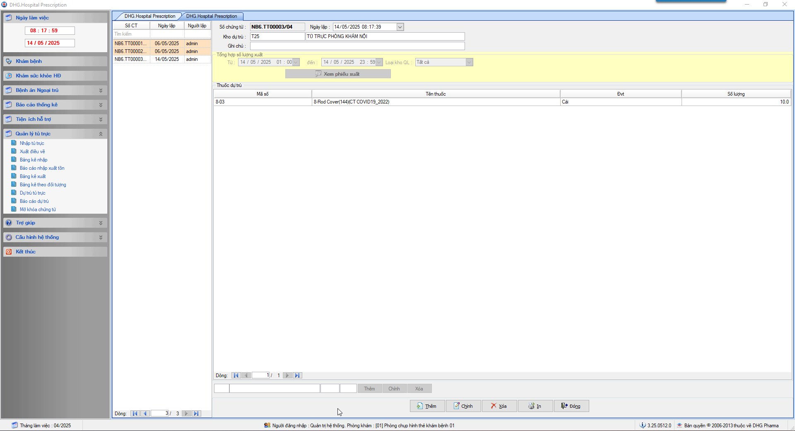Viewport: 795px width, 431px height.
Task: Switch to the second DHG.Hospital Prescription tab
Action: [x=212, y=16]
